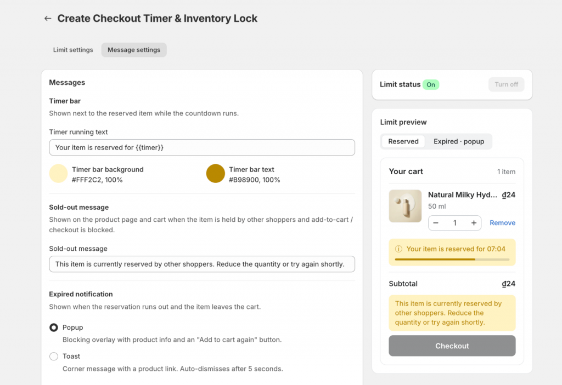The image size is (562, 385).
Task: Click the Checkout button
Action: (x=452, y=346)
